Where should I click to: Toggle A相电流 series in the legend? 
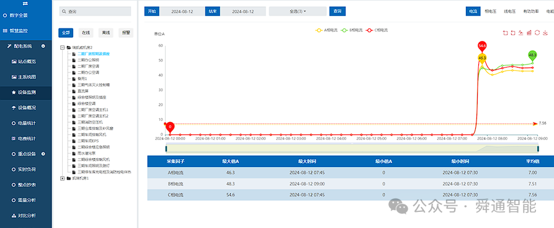point(326,30)
